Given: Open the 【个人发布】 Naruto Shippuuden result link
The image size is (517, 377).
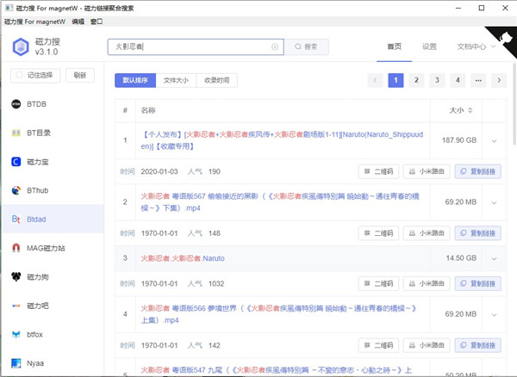Looking at the screenshot, I should 282,140.
